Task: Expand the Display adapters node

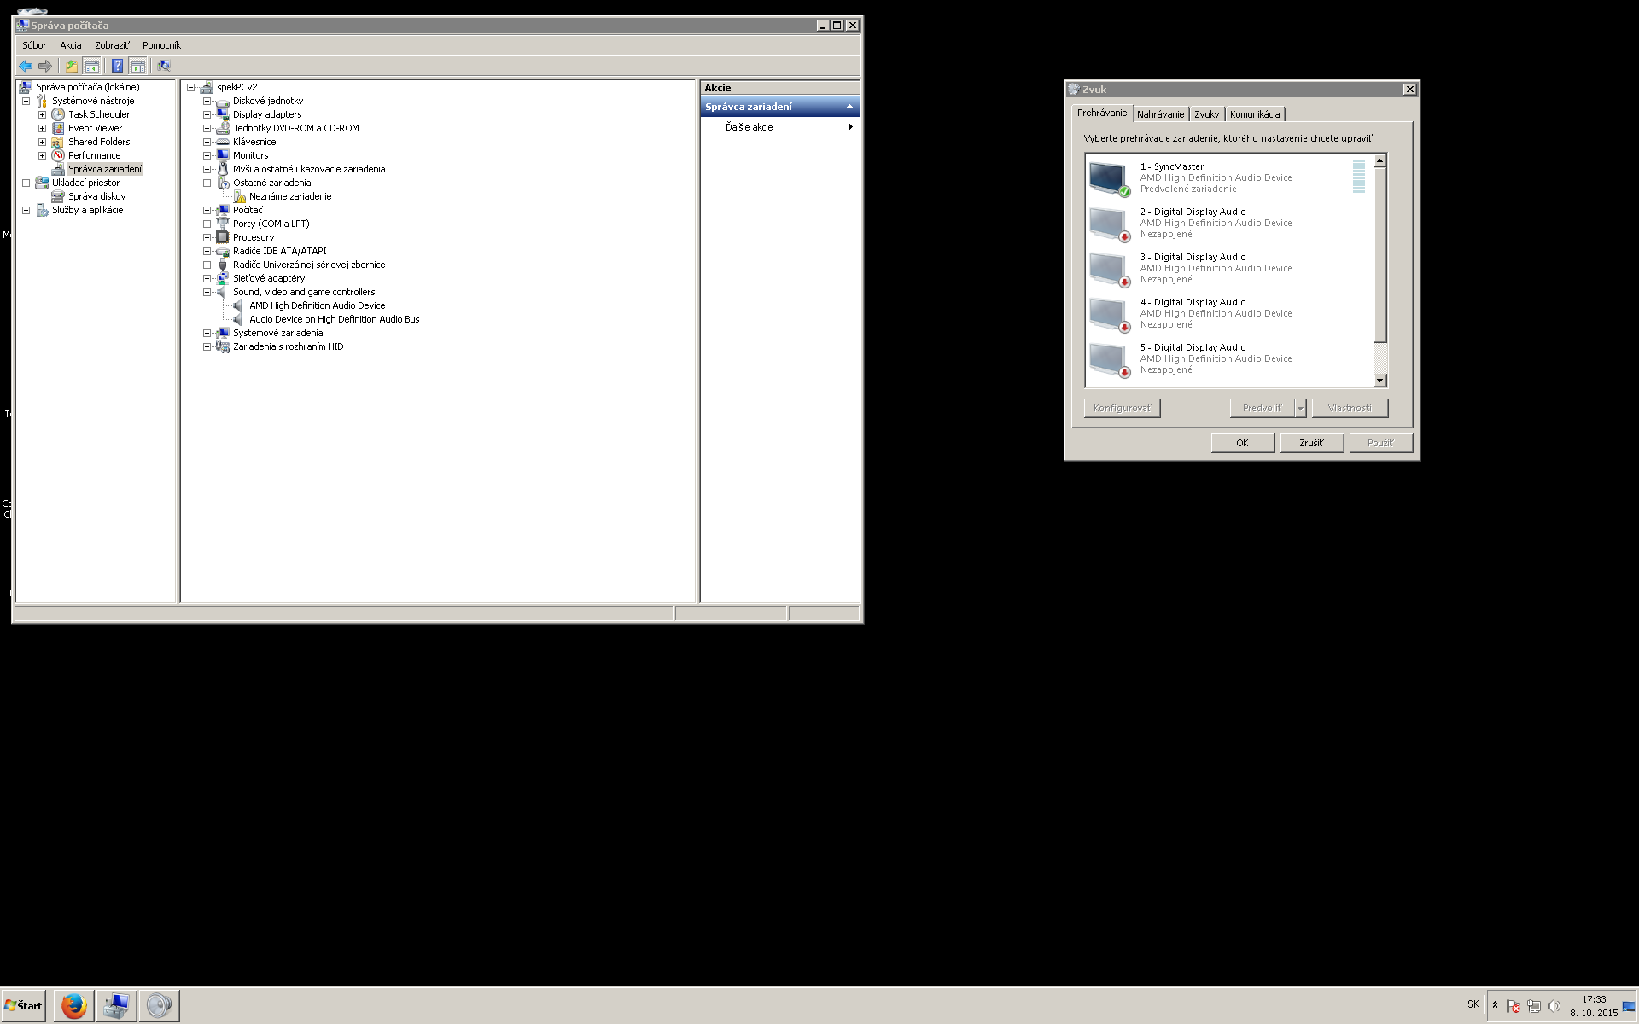Action: (207, 114)
